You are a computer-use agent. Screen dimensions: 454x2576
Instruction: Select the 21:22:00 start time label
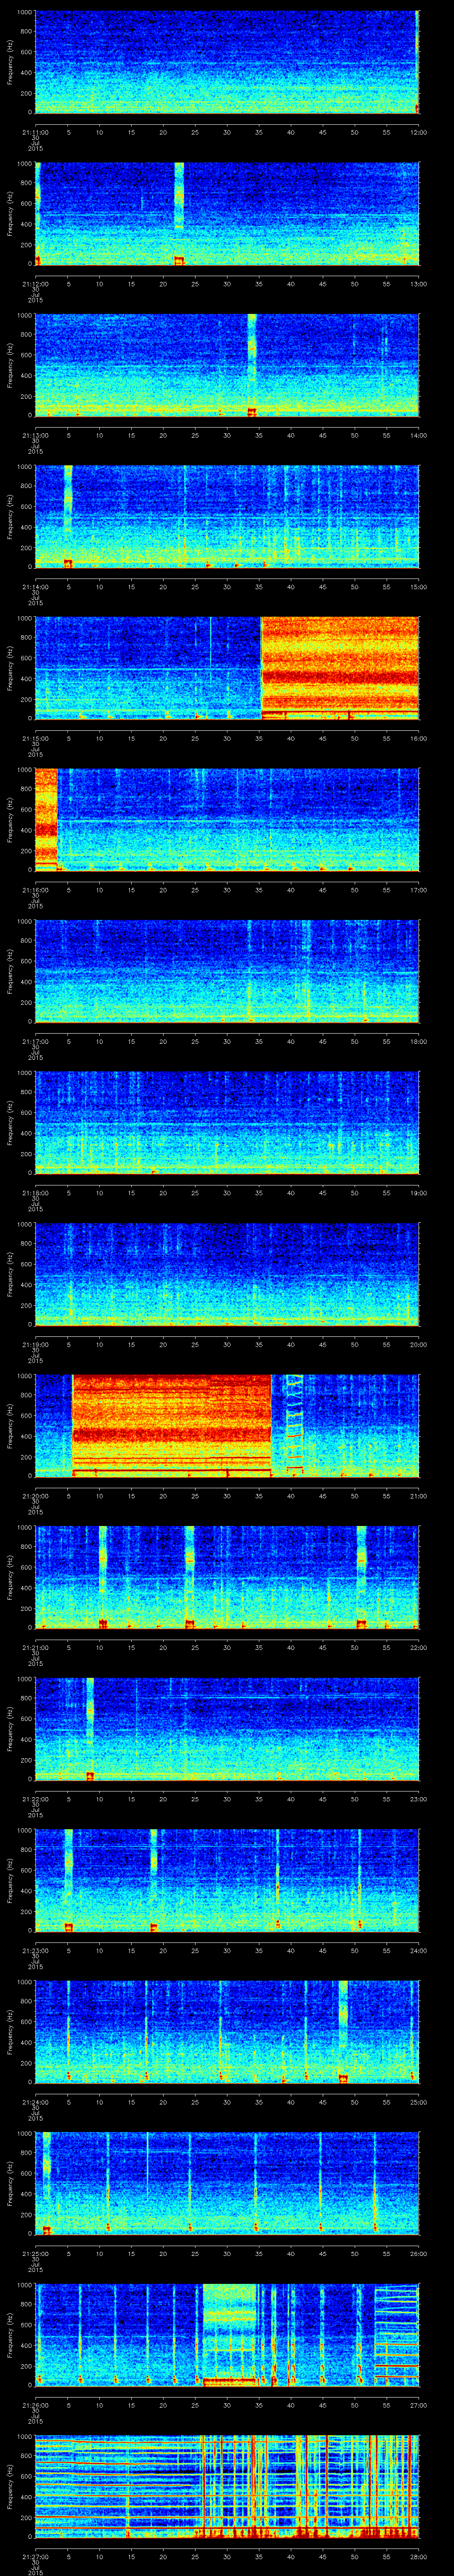click(35, 1798)
